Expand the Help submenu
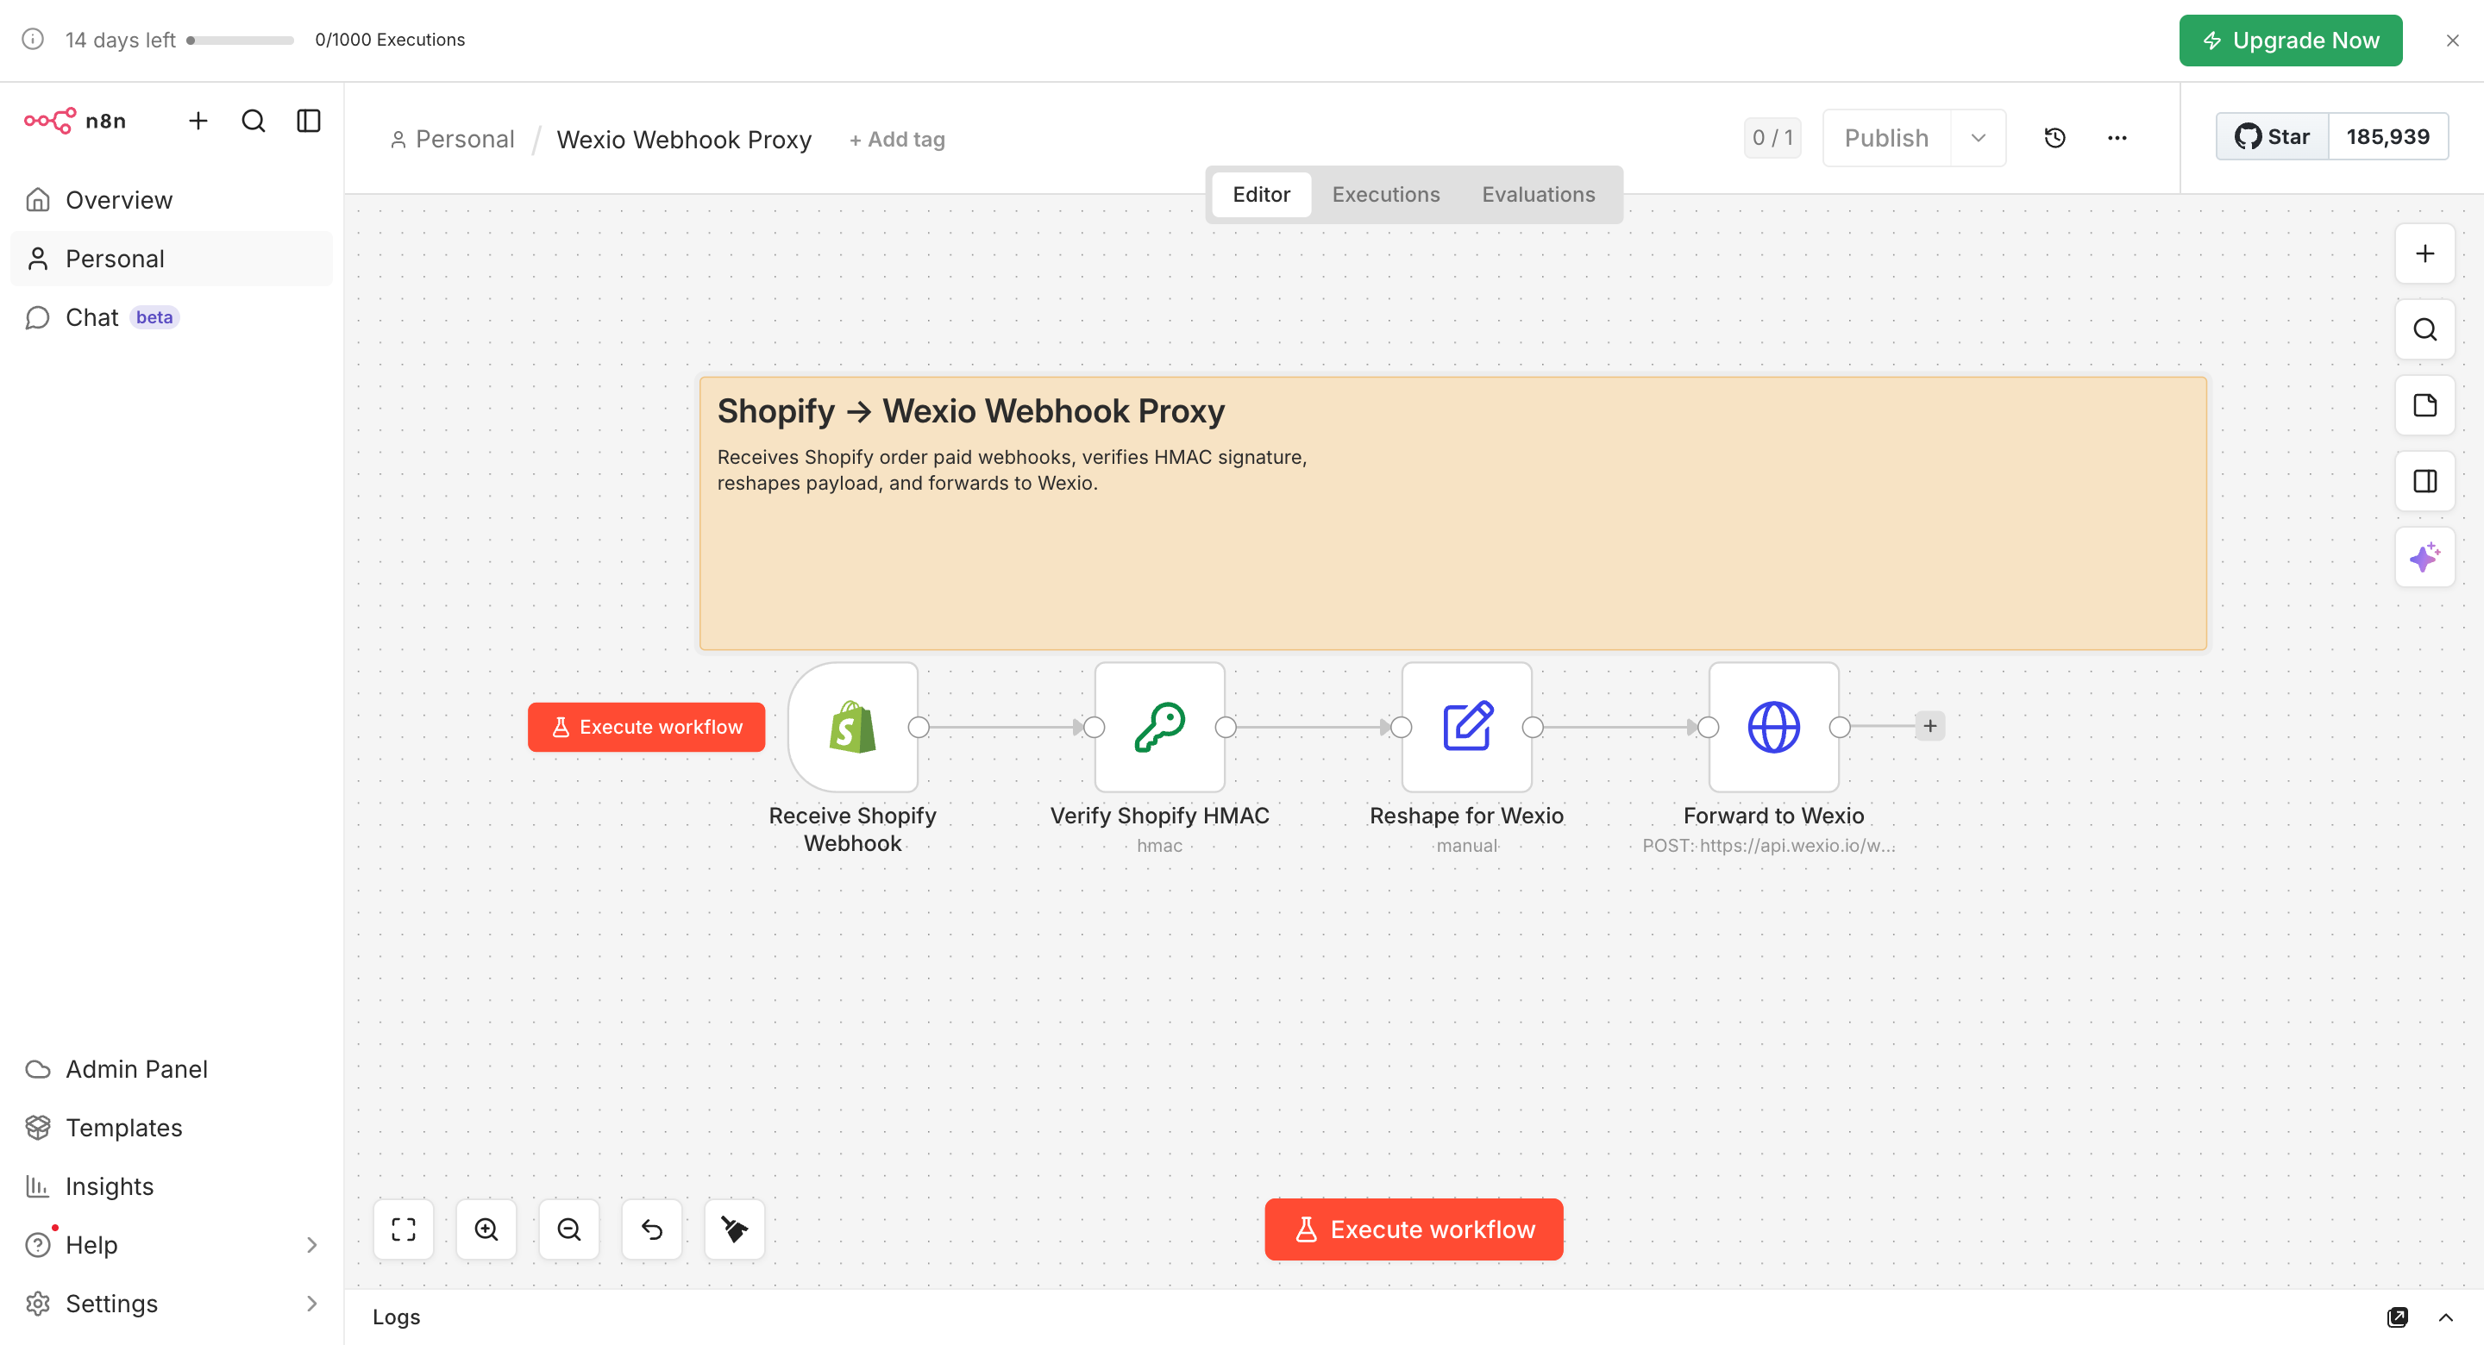2484x1345 pixels. 310,1245
